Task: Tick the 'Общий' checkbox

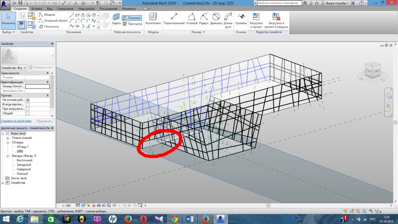Action: [28, 113]
